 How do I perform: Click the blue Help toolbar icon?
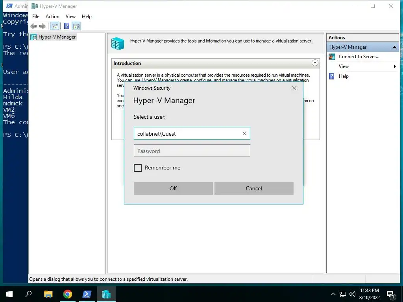[x=67, y=26]
